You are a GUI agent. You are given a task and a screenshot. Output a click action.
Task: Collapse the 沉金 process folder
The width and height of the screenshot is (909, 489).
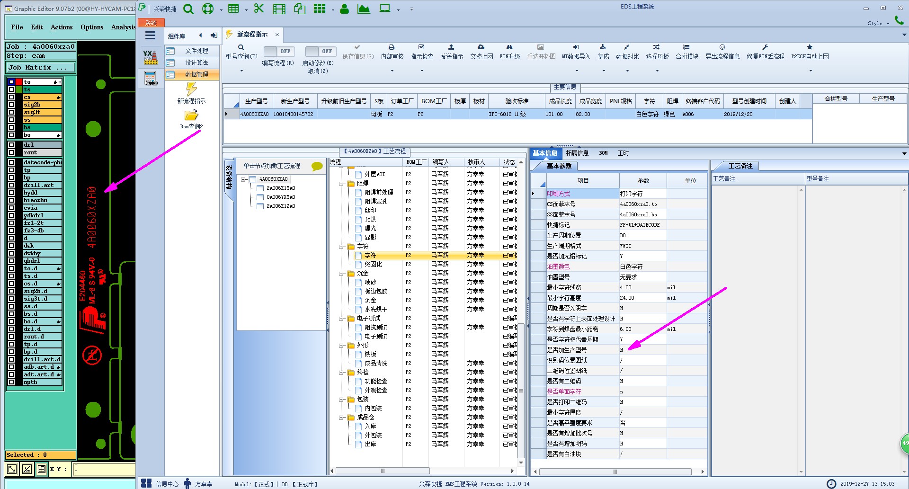coord(341,274)
